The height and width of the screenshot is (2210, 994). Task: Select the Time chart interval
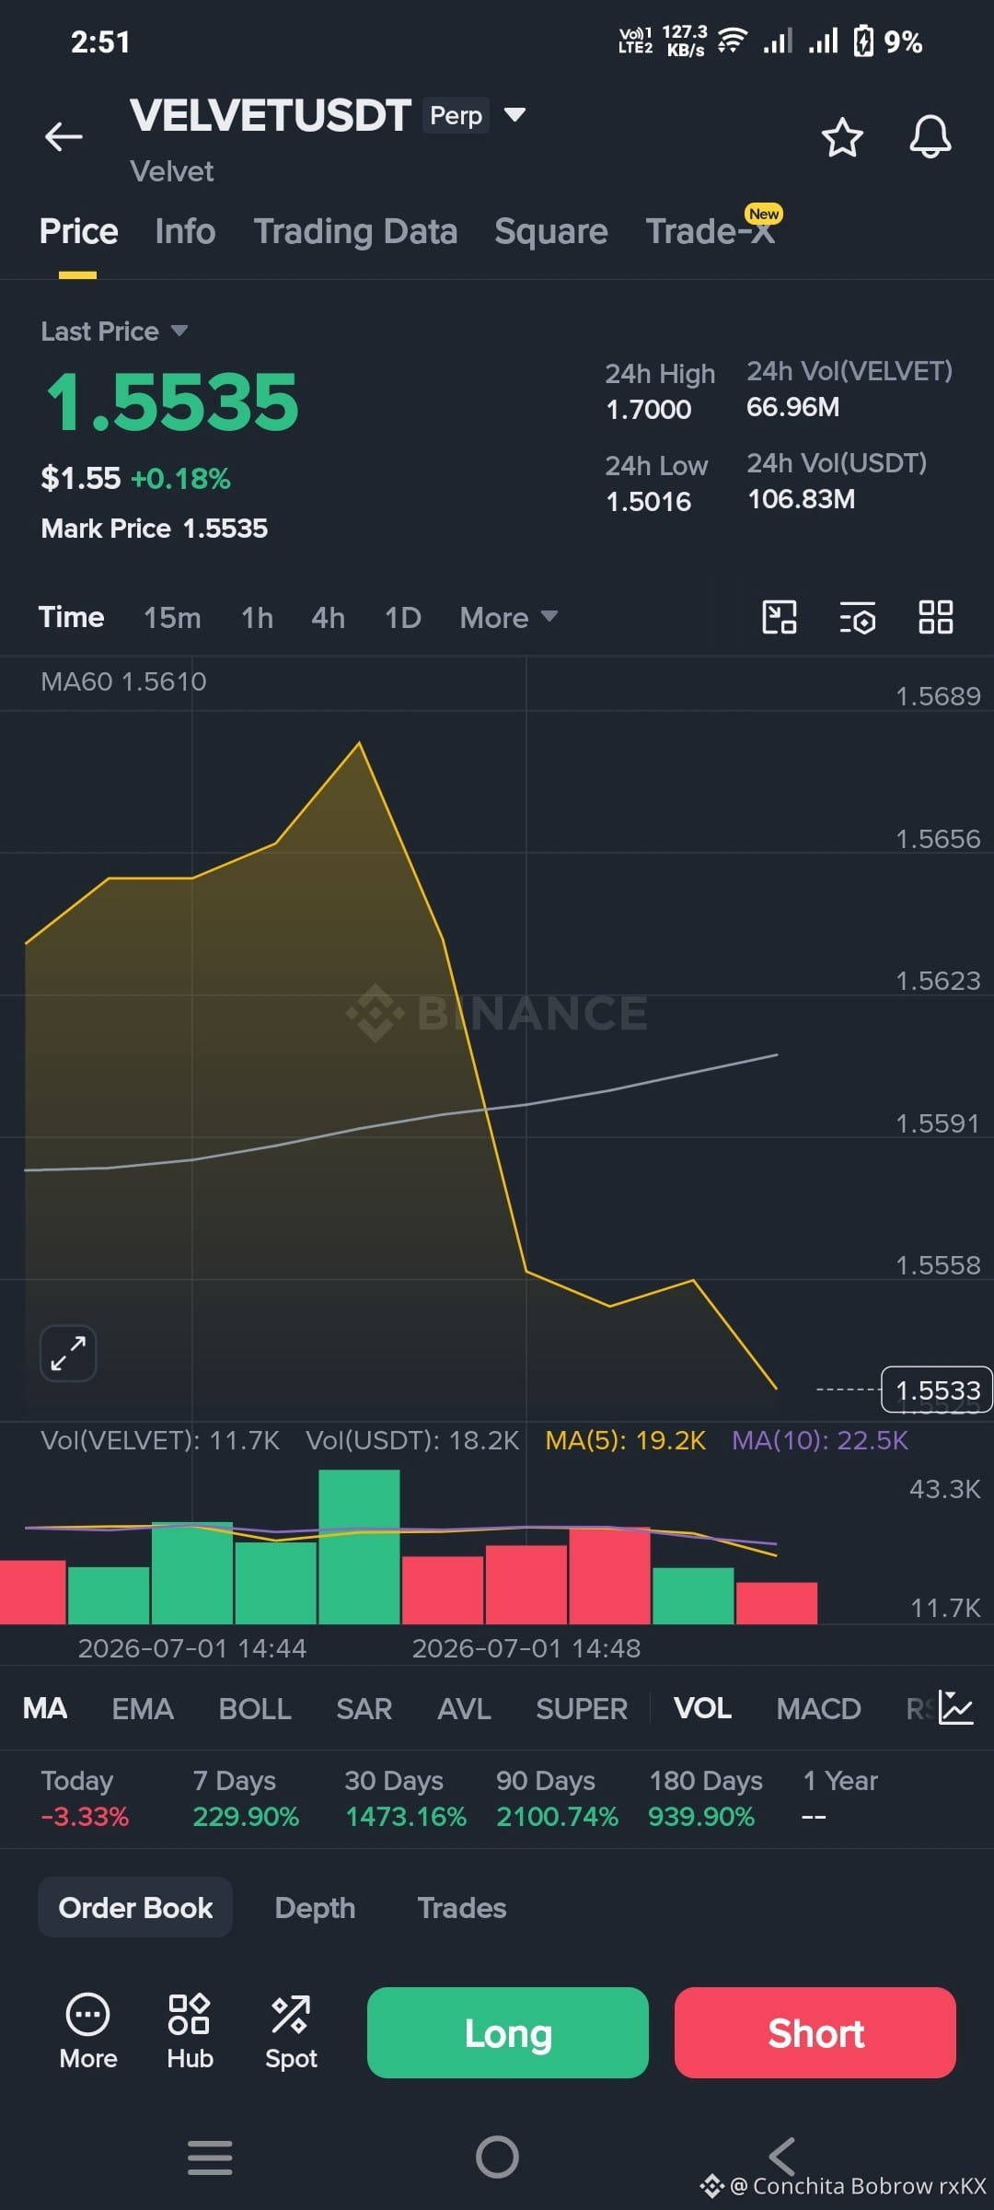71,617
